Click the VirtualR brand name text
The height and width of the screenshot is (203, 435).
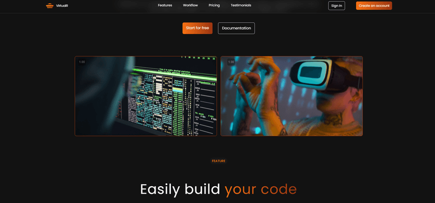coord(62,6)
